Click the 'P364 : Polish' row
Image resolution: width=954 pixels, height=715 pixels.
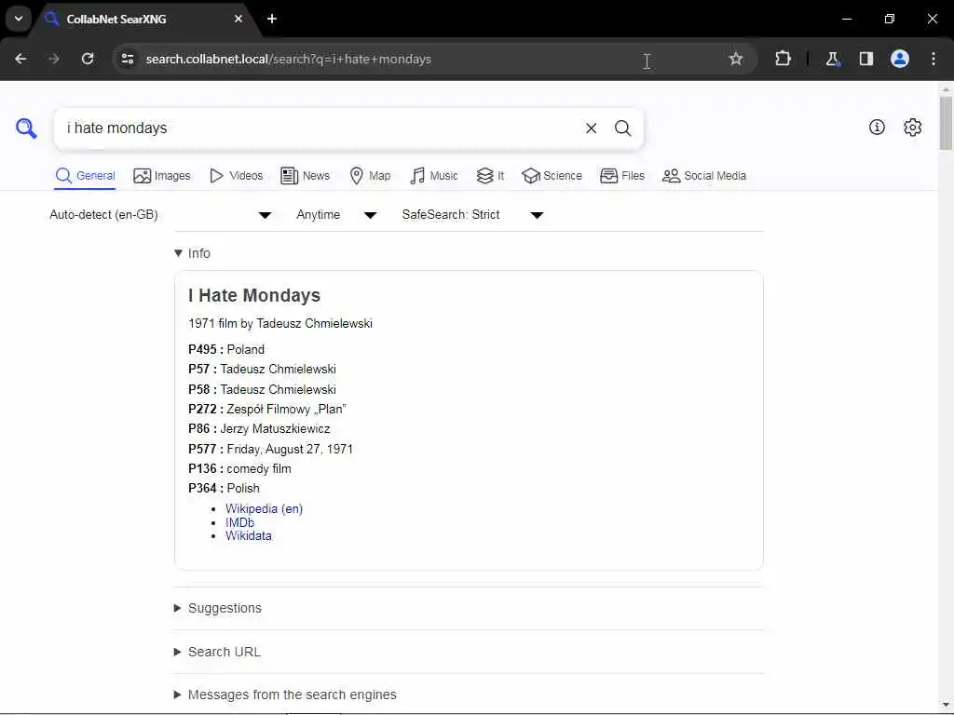click(x=224, y=488)
